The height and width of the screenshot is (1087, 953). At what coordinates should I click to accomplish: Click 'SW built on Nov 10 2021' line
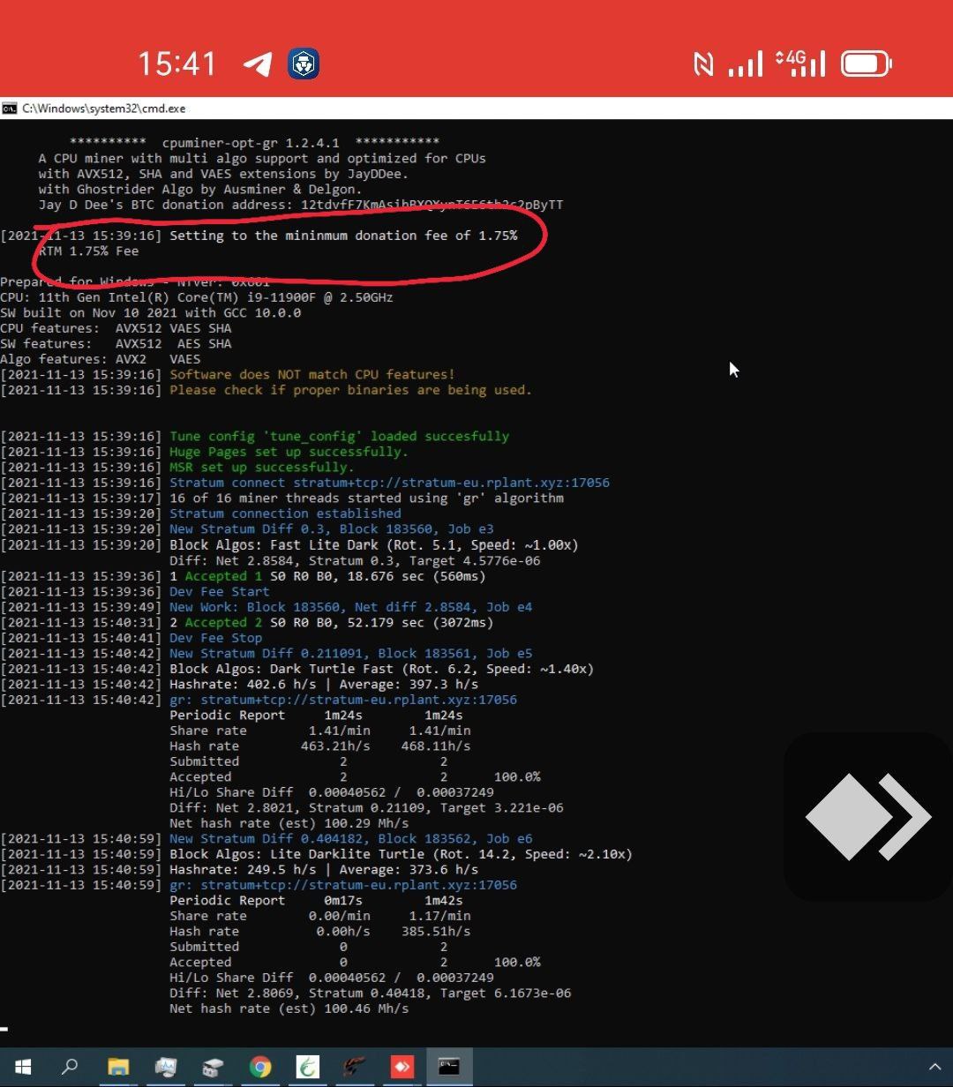[x=150, y=312]
